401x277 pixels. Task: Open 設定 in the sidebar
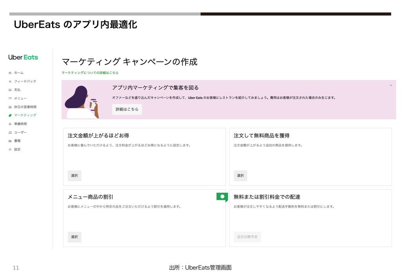17,150
